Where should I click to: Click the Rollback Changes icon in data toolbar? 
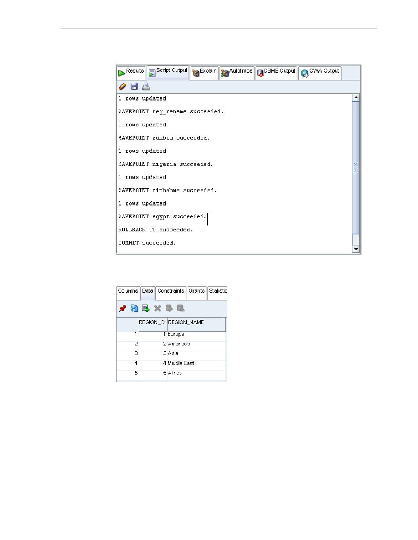pos(181,308)
